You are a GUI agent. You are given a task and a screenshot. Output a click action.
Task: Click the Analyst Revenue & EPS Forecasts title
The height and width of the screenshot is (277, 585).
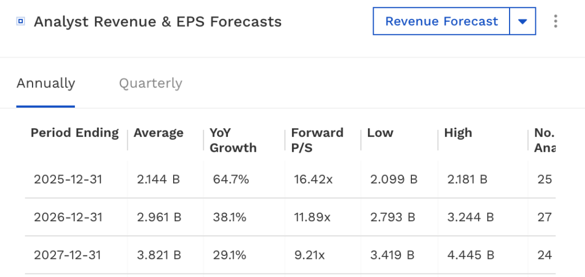coord(158,22)
